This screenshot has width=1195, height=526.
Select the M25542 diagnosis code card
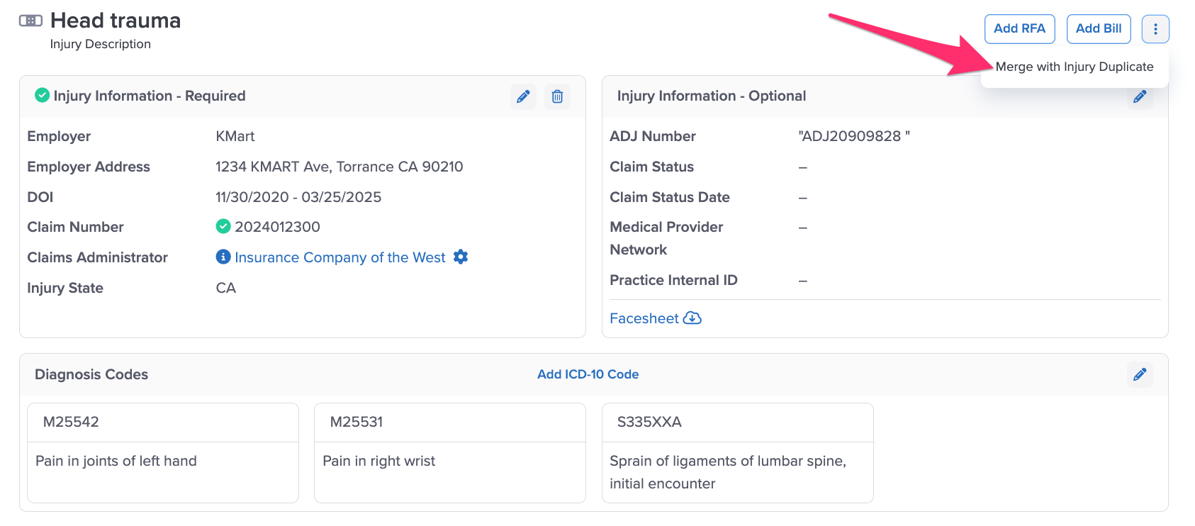pos(163,453)
